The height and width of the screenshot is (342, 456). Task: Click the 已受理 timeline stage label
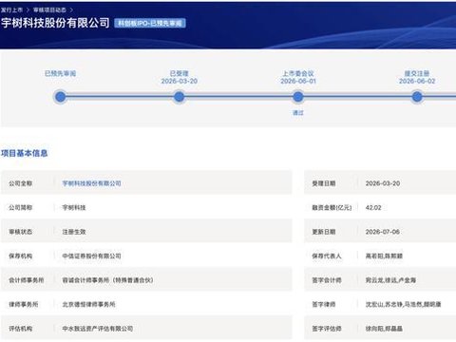click(x=180, y=73)
